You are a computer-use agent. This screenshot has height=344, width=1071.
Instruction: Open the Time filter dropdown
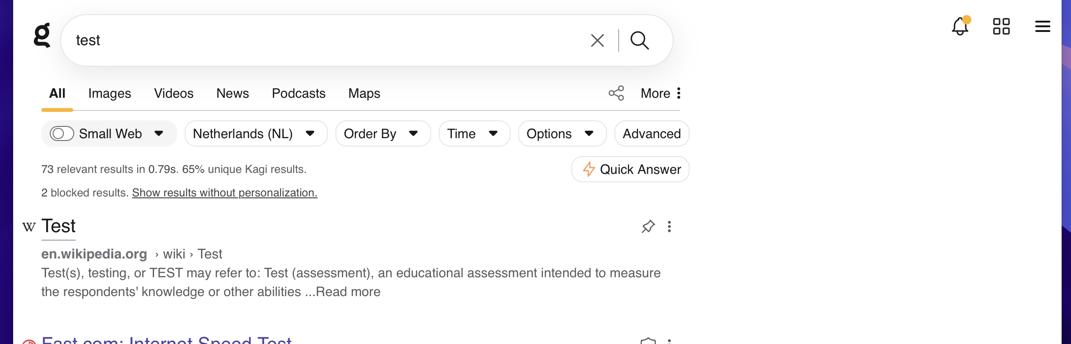pyautogui.click(x=474, y=133)
